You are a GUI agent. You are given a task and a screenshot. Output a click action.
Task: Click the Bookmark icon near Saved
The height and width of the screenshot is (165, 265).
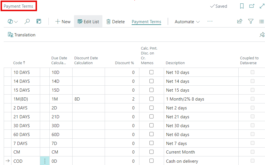coord(241,6)
